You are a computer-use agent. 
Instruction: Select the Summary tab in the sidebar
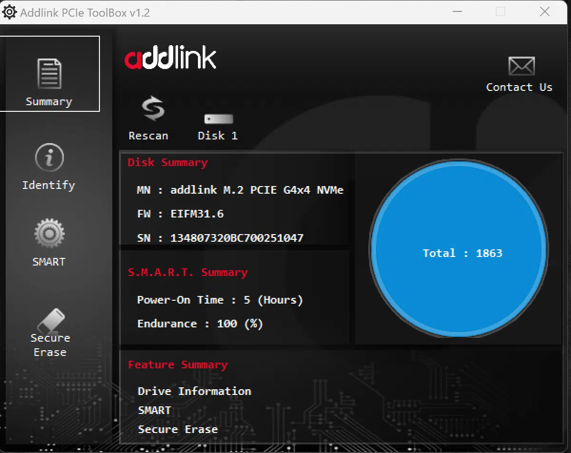point(49,101)
